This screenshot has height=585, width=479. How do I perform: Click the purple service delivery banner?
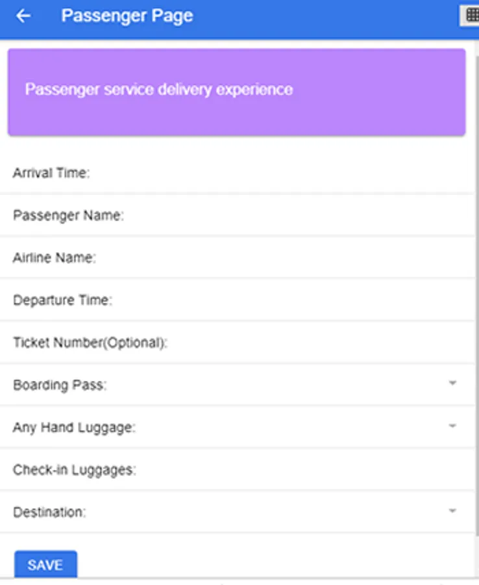click(x=236, y=92)
